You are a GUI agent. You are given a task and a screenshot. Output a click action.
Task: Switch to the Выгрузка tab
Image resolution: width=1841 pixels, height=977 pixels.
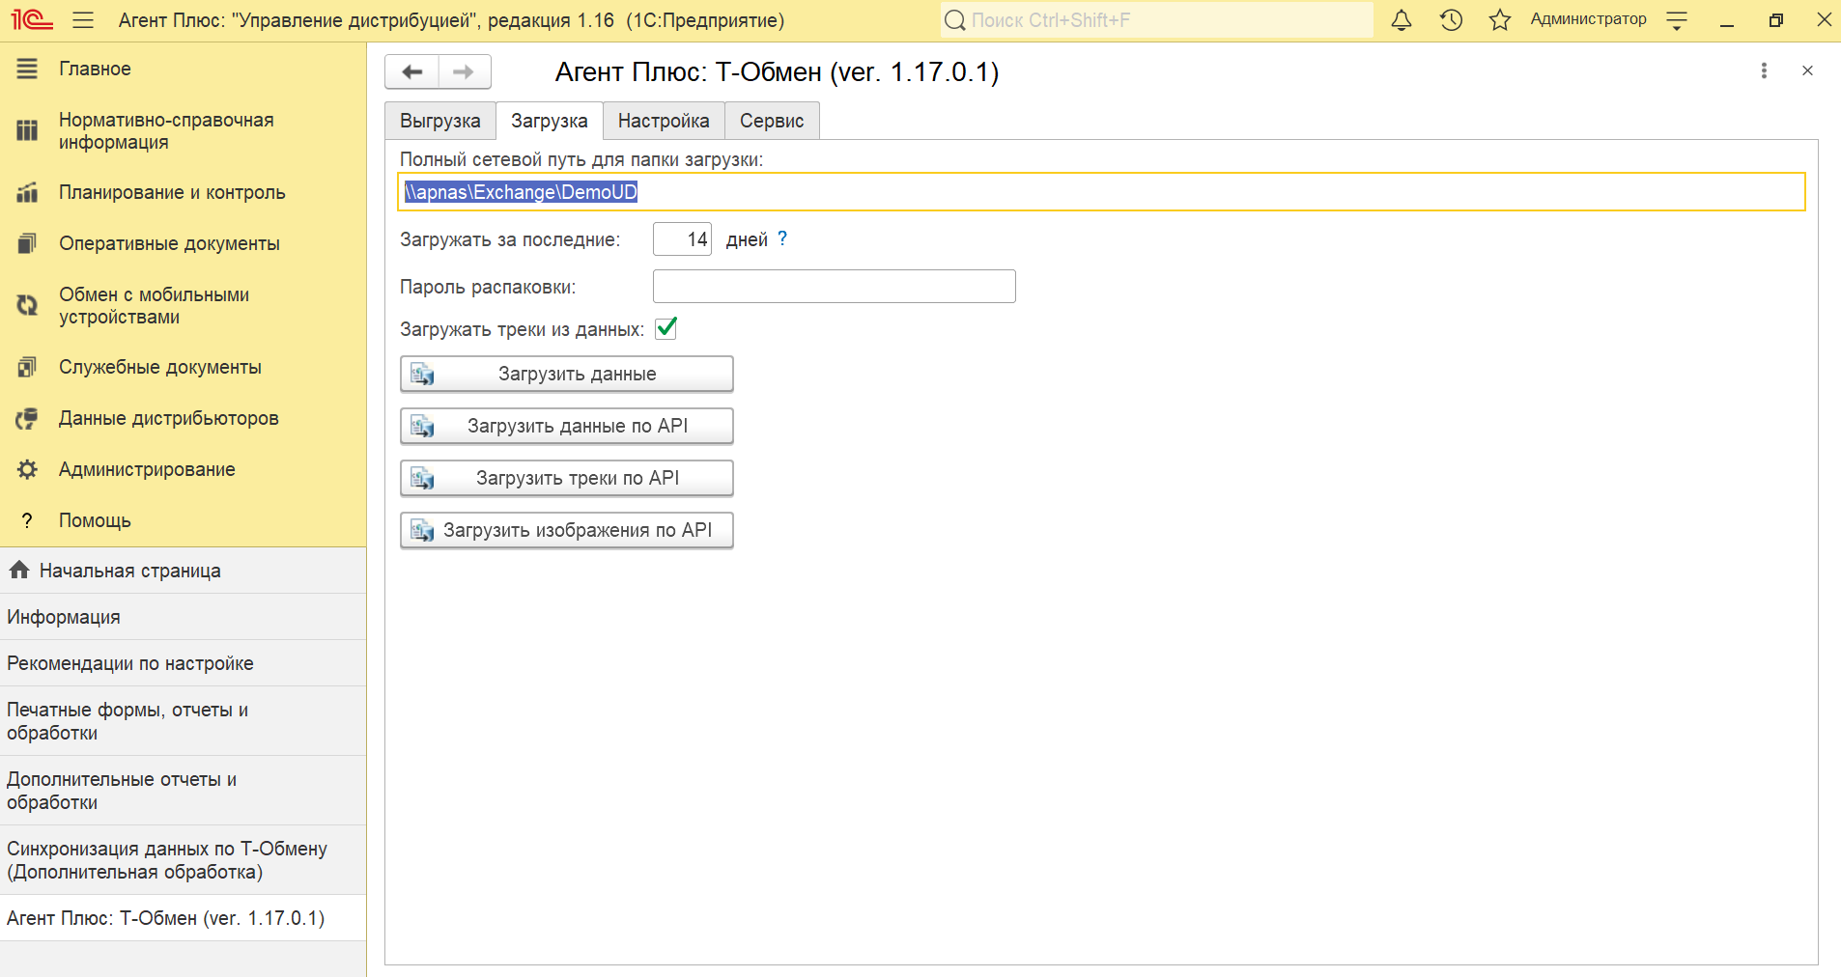[440, 121]
